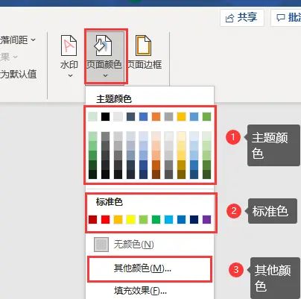Pick the orange standard color swatch
The height and width of the screenshot is (299, 301).
(118, 219)
